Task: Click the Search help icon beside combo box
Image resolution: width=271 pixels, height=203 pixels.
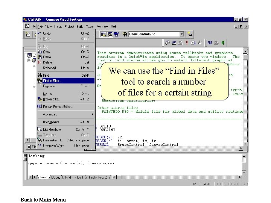Action: tap(190, 34)
